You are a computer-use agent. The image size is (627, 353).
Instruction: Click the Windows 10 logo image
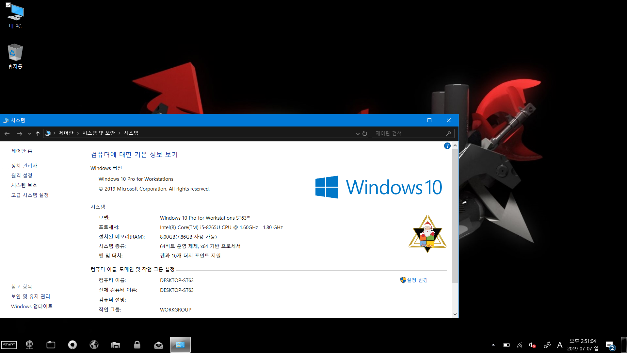click(378, 187)
